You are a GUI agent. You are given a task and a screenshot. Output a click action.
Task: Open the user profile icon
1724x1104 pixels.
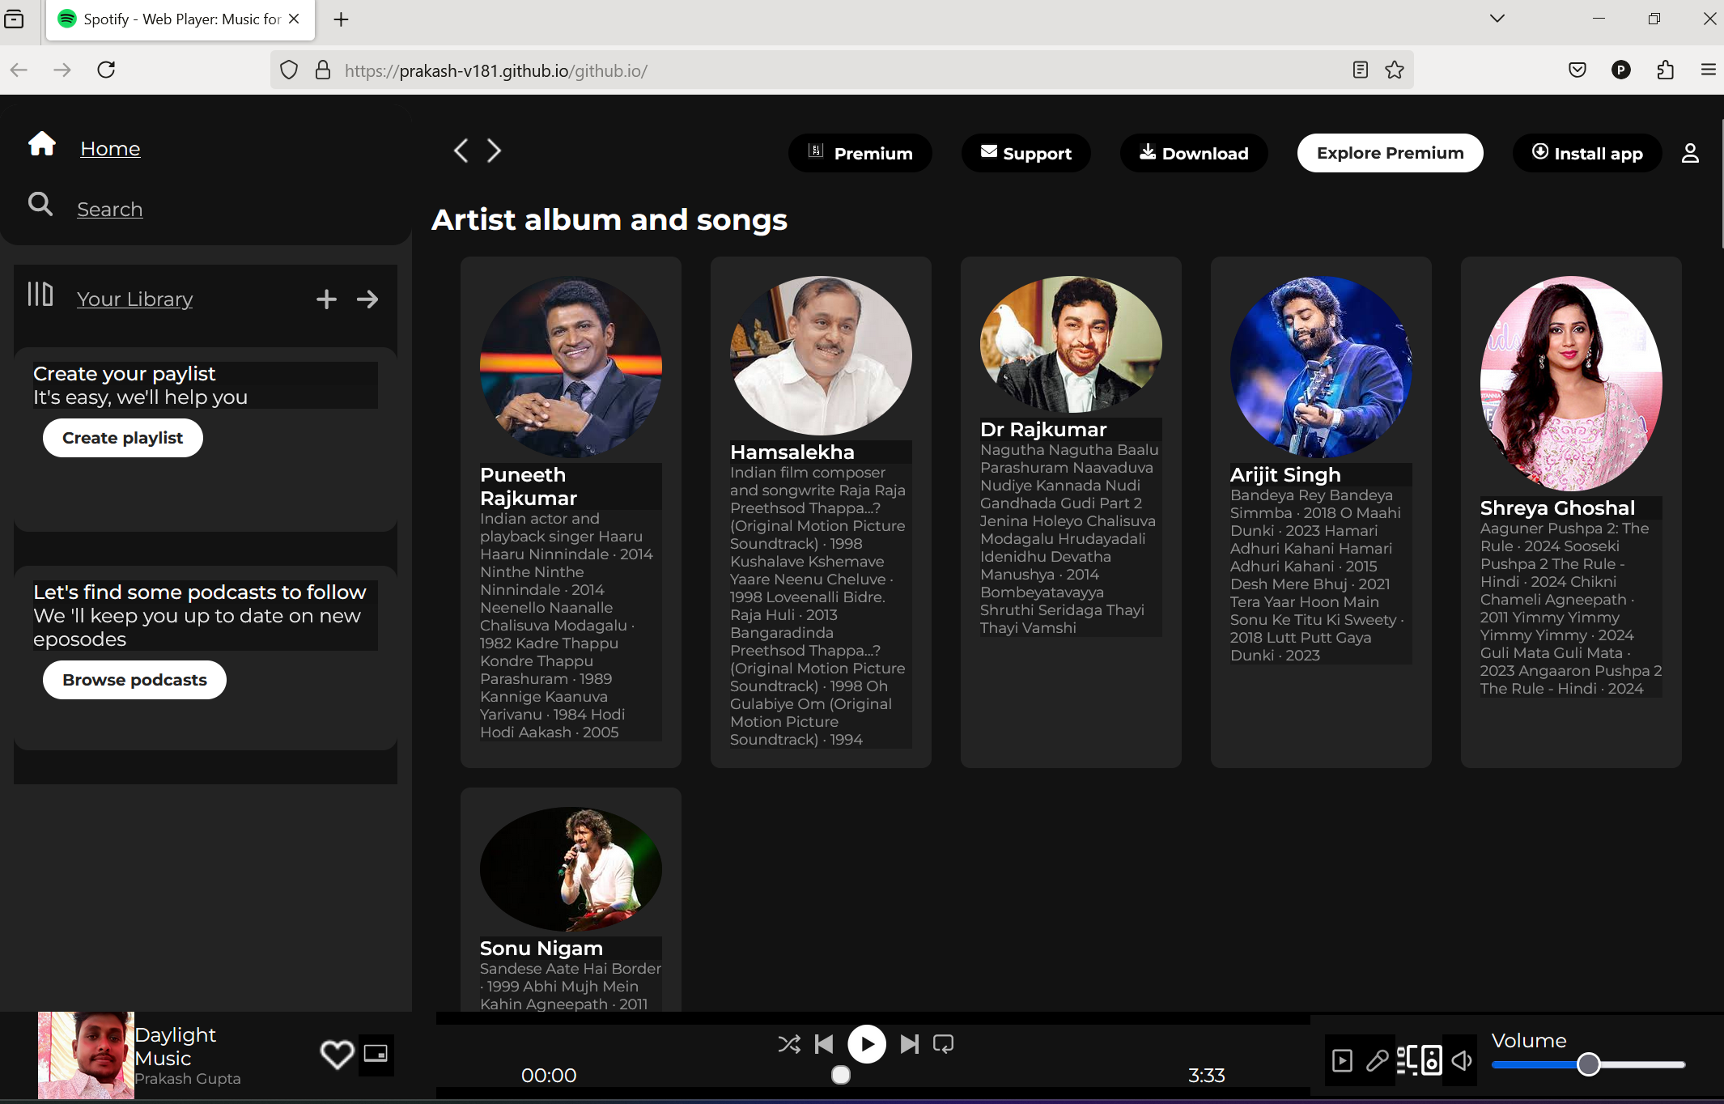tap(1690, 153)
